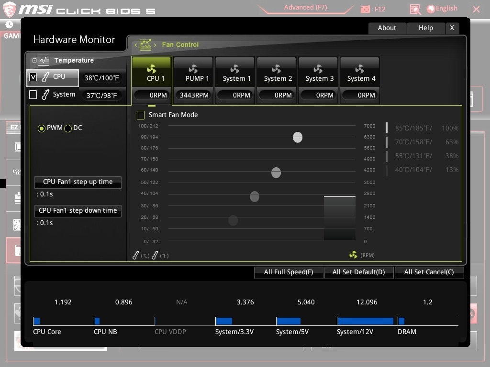Click the 55°C fan curve point
Image resolution: width=490 pixels, height=367 pixels.
pos(255,196)
